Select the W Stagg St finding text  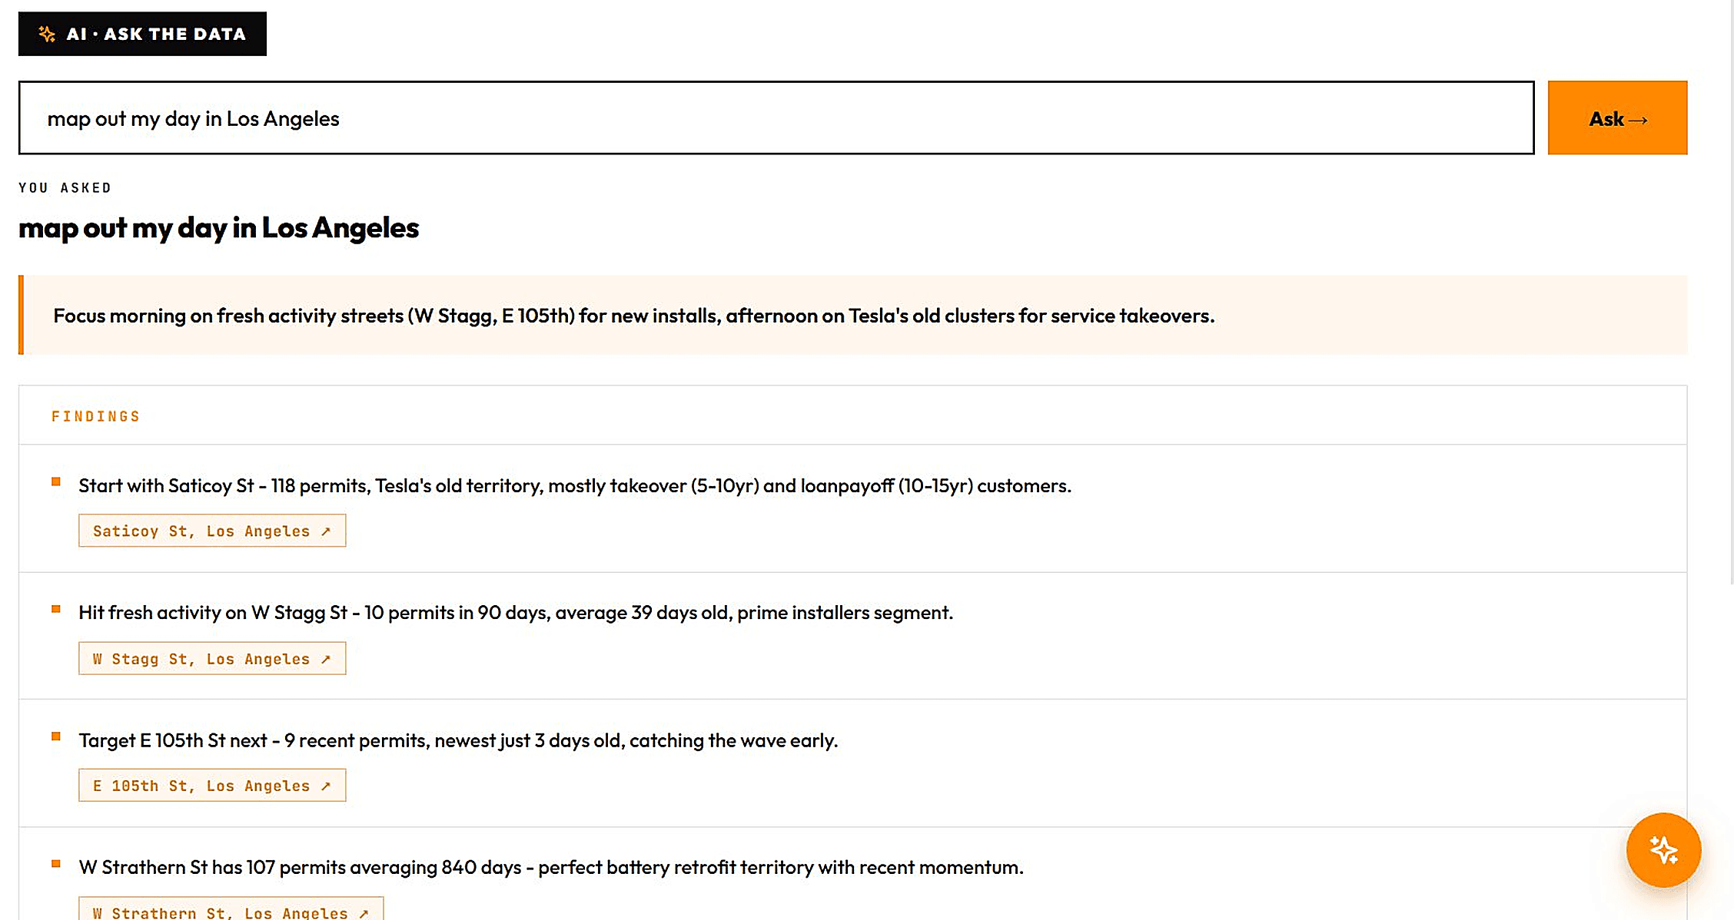pyautogui.click(x=516, y=612)
